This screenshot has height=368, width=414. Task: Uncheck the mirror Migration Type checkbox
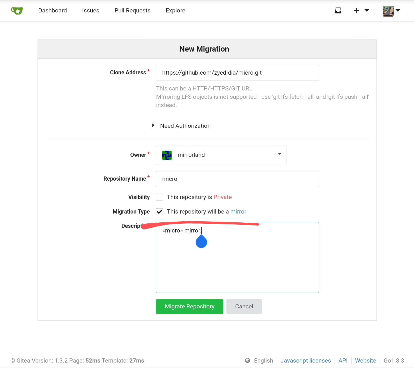pos(160,212)
